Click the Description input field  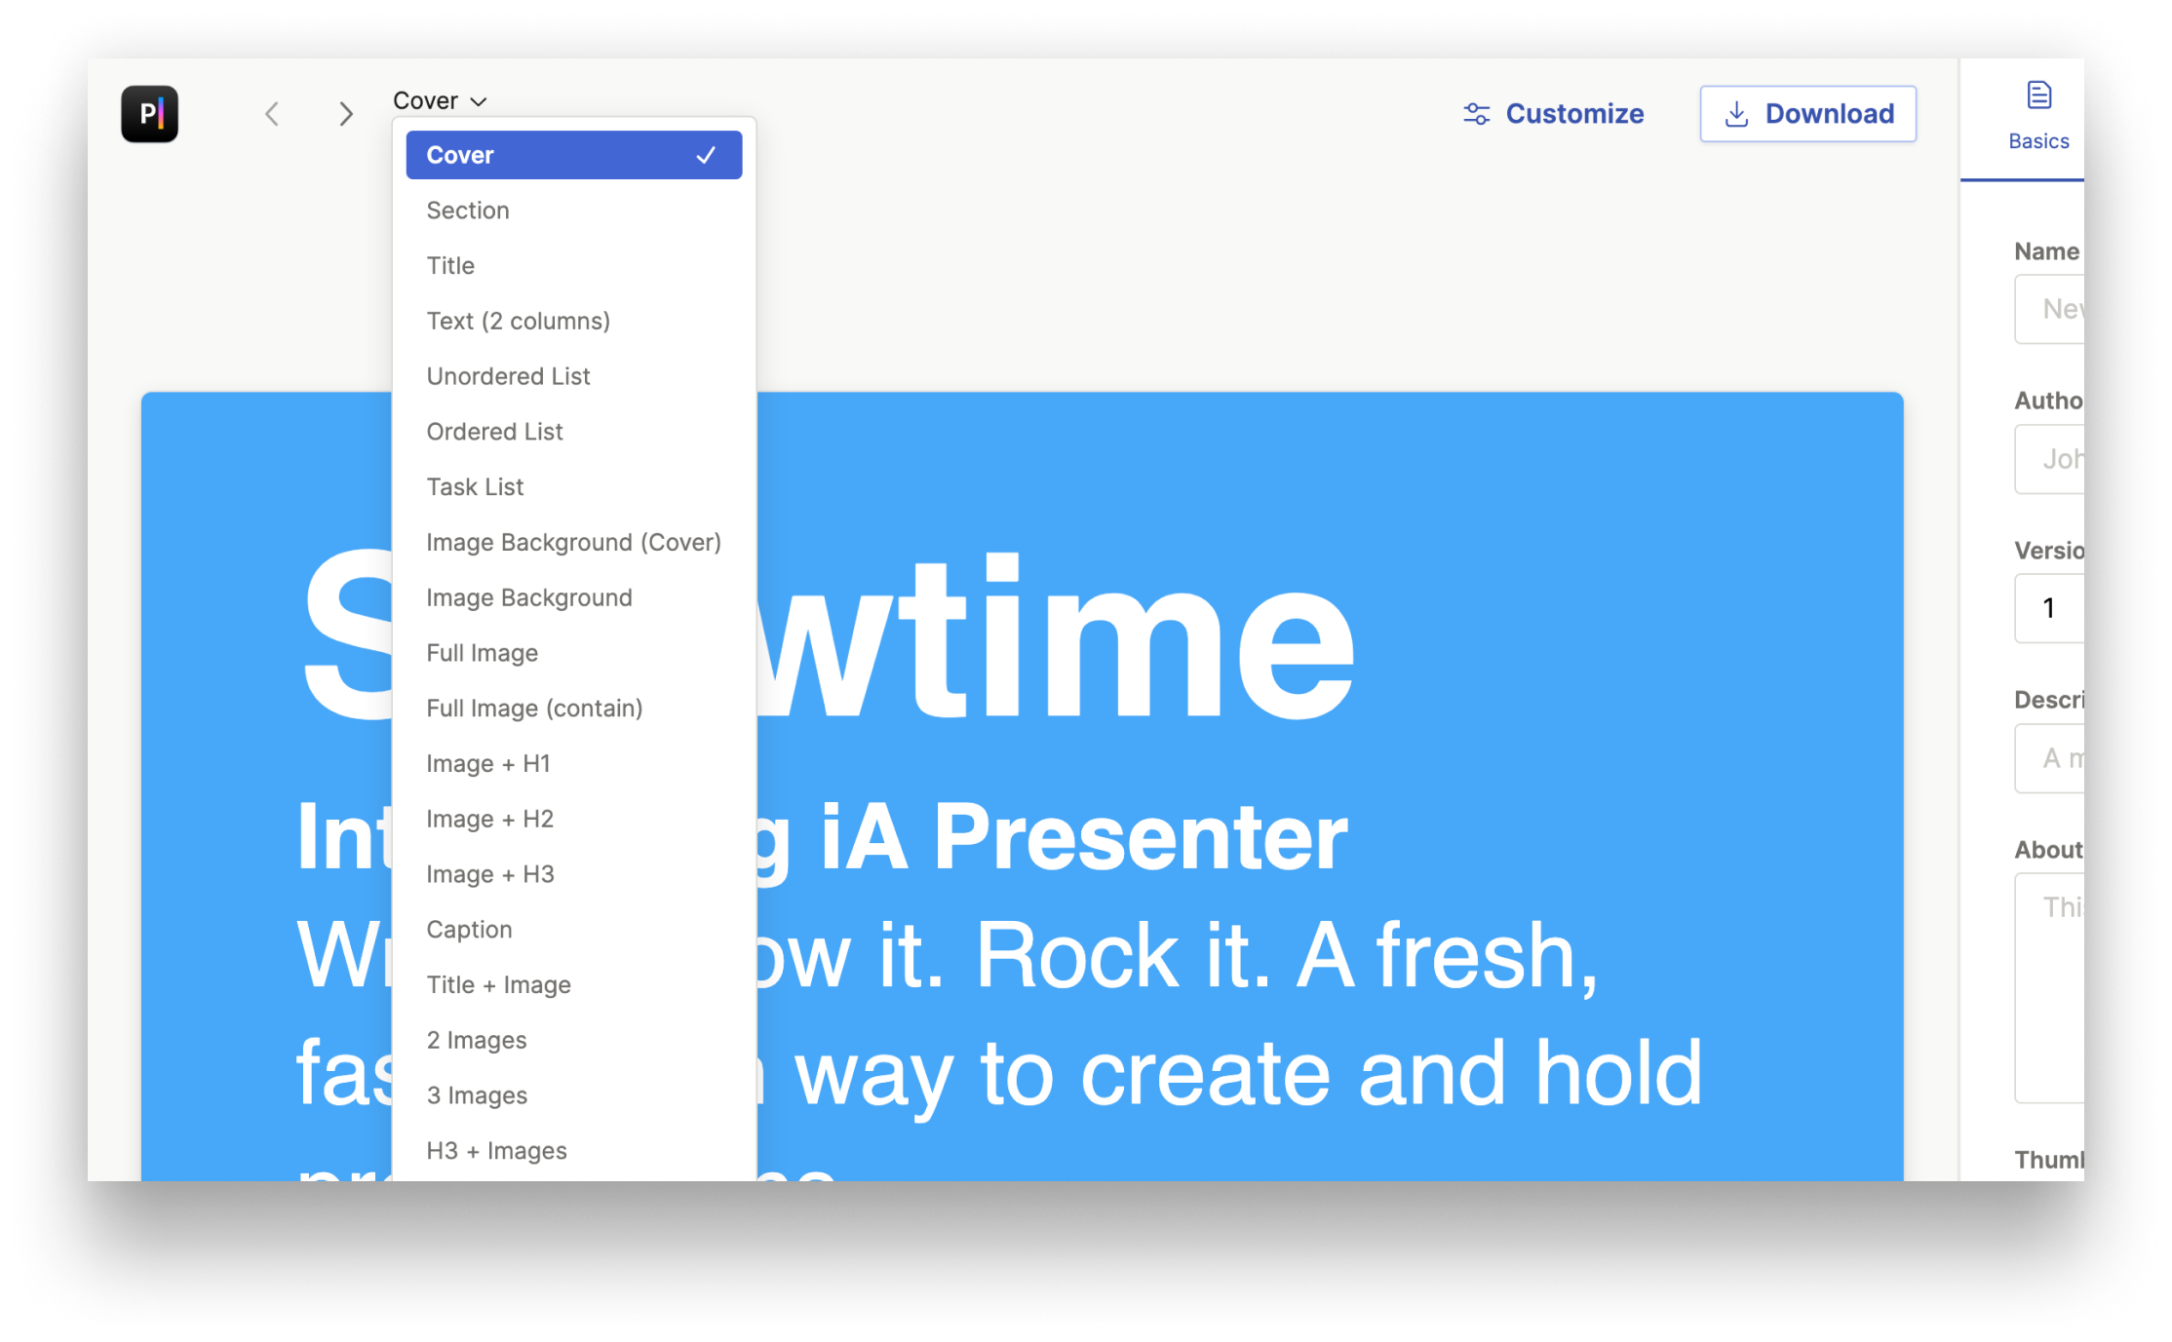(x=2050, y=757)
